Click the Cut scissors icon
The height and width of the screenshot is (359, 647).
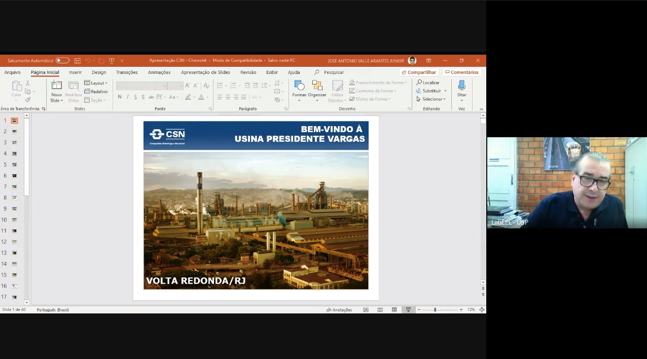28,83
